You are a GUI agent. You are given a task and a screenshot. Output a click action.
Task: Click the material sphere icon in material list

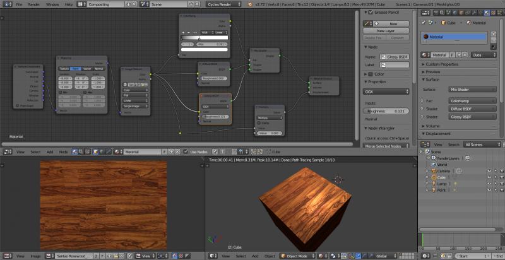(426, 37)
